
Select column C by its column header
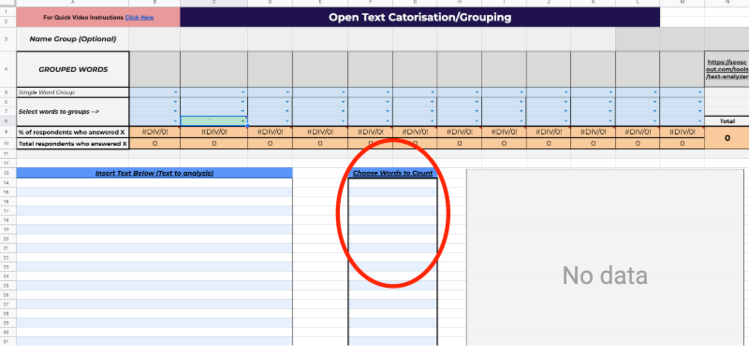[214, 3]
